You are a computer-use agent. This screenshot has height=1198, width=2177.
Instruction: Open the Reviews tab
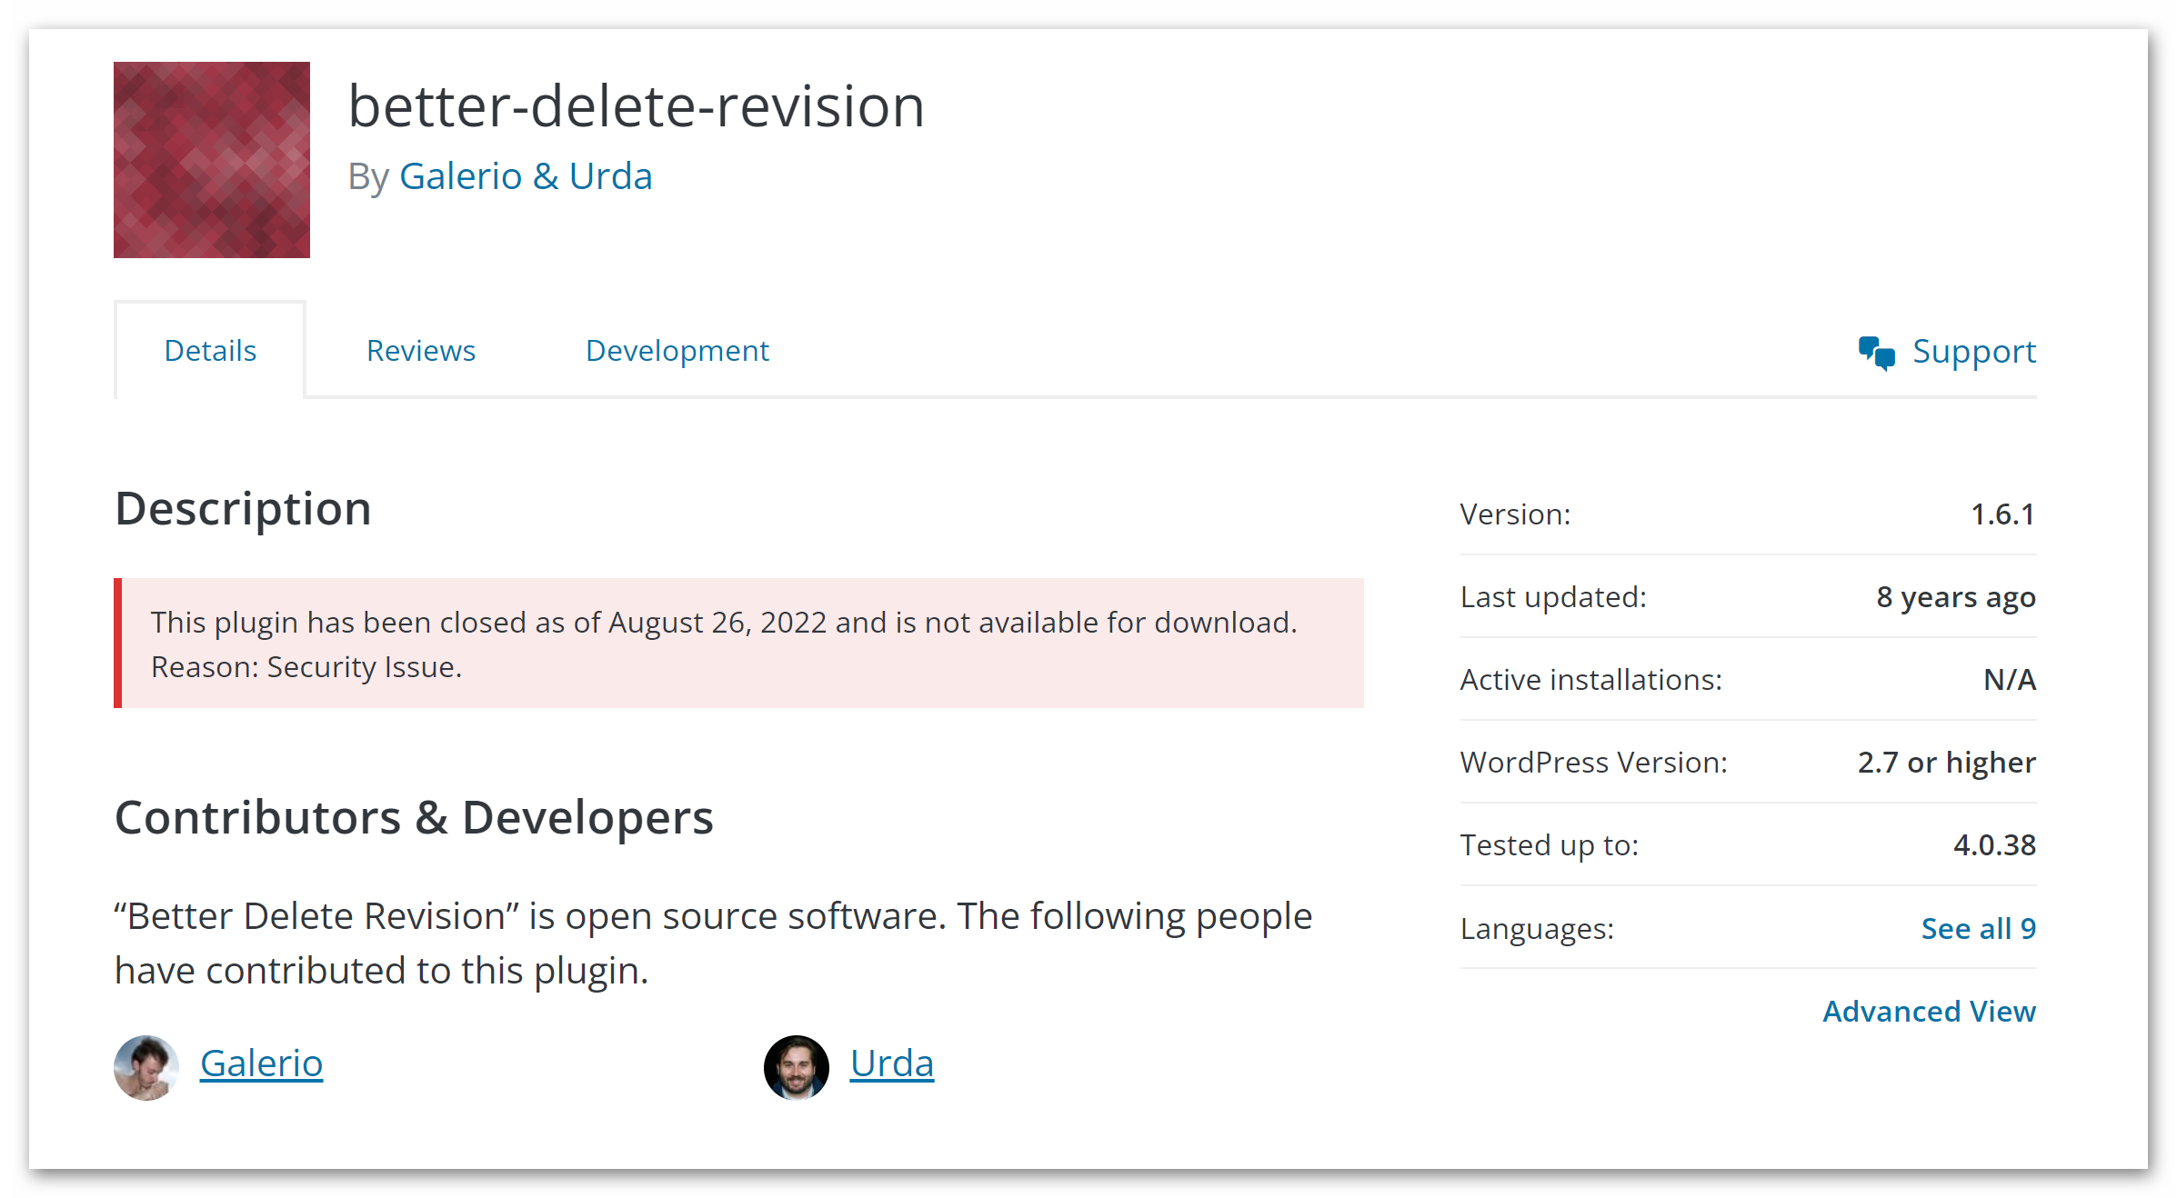420,351
